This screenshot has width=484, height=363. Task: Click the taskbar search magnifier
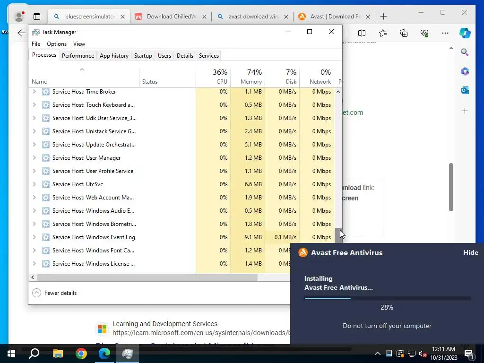click(34, 354)
